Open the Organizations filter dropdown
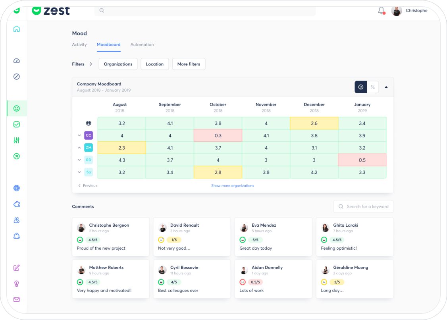 coord(118,64)
